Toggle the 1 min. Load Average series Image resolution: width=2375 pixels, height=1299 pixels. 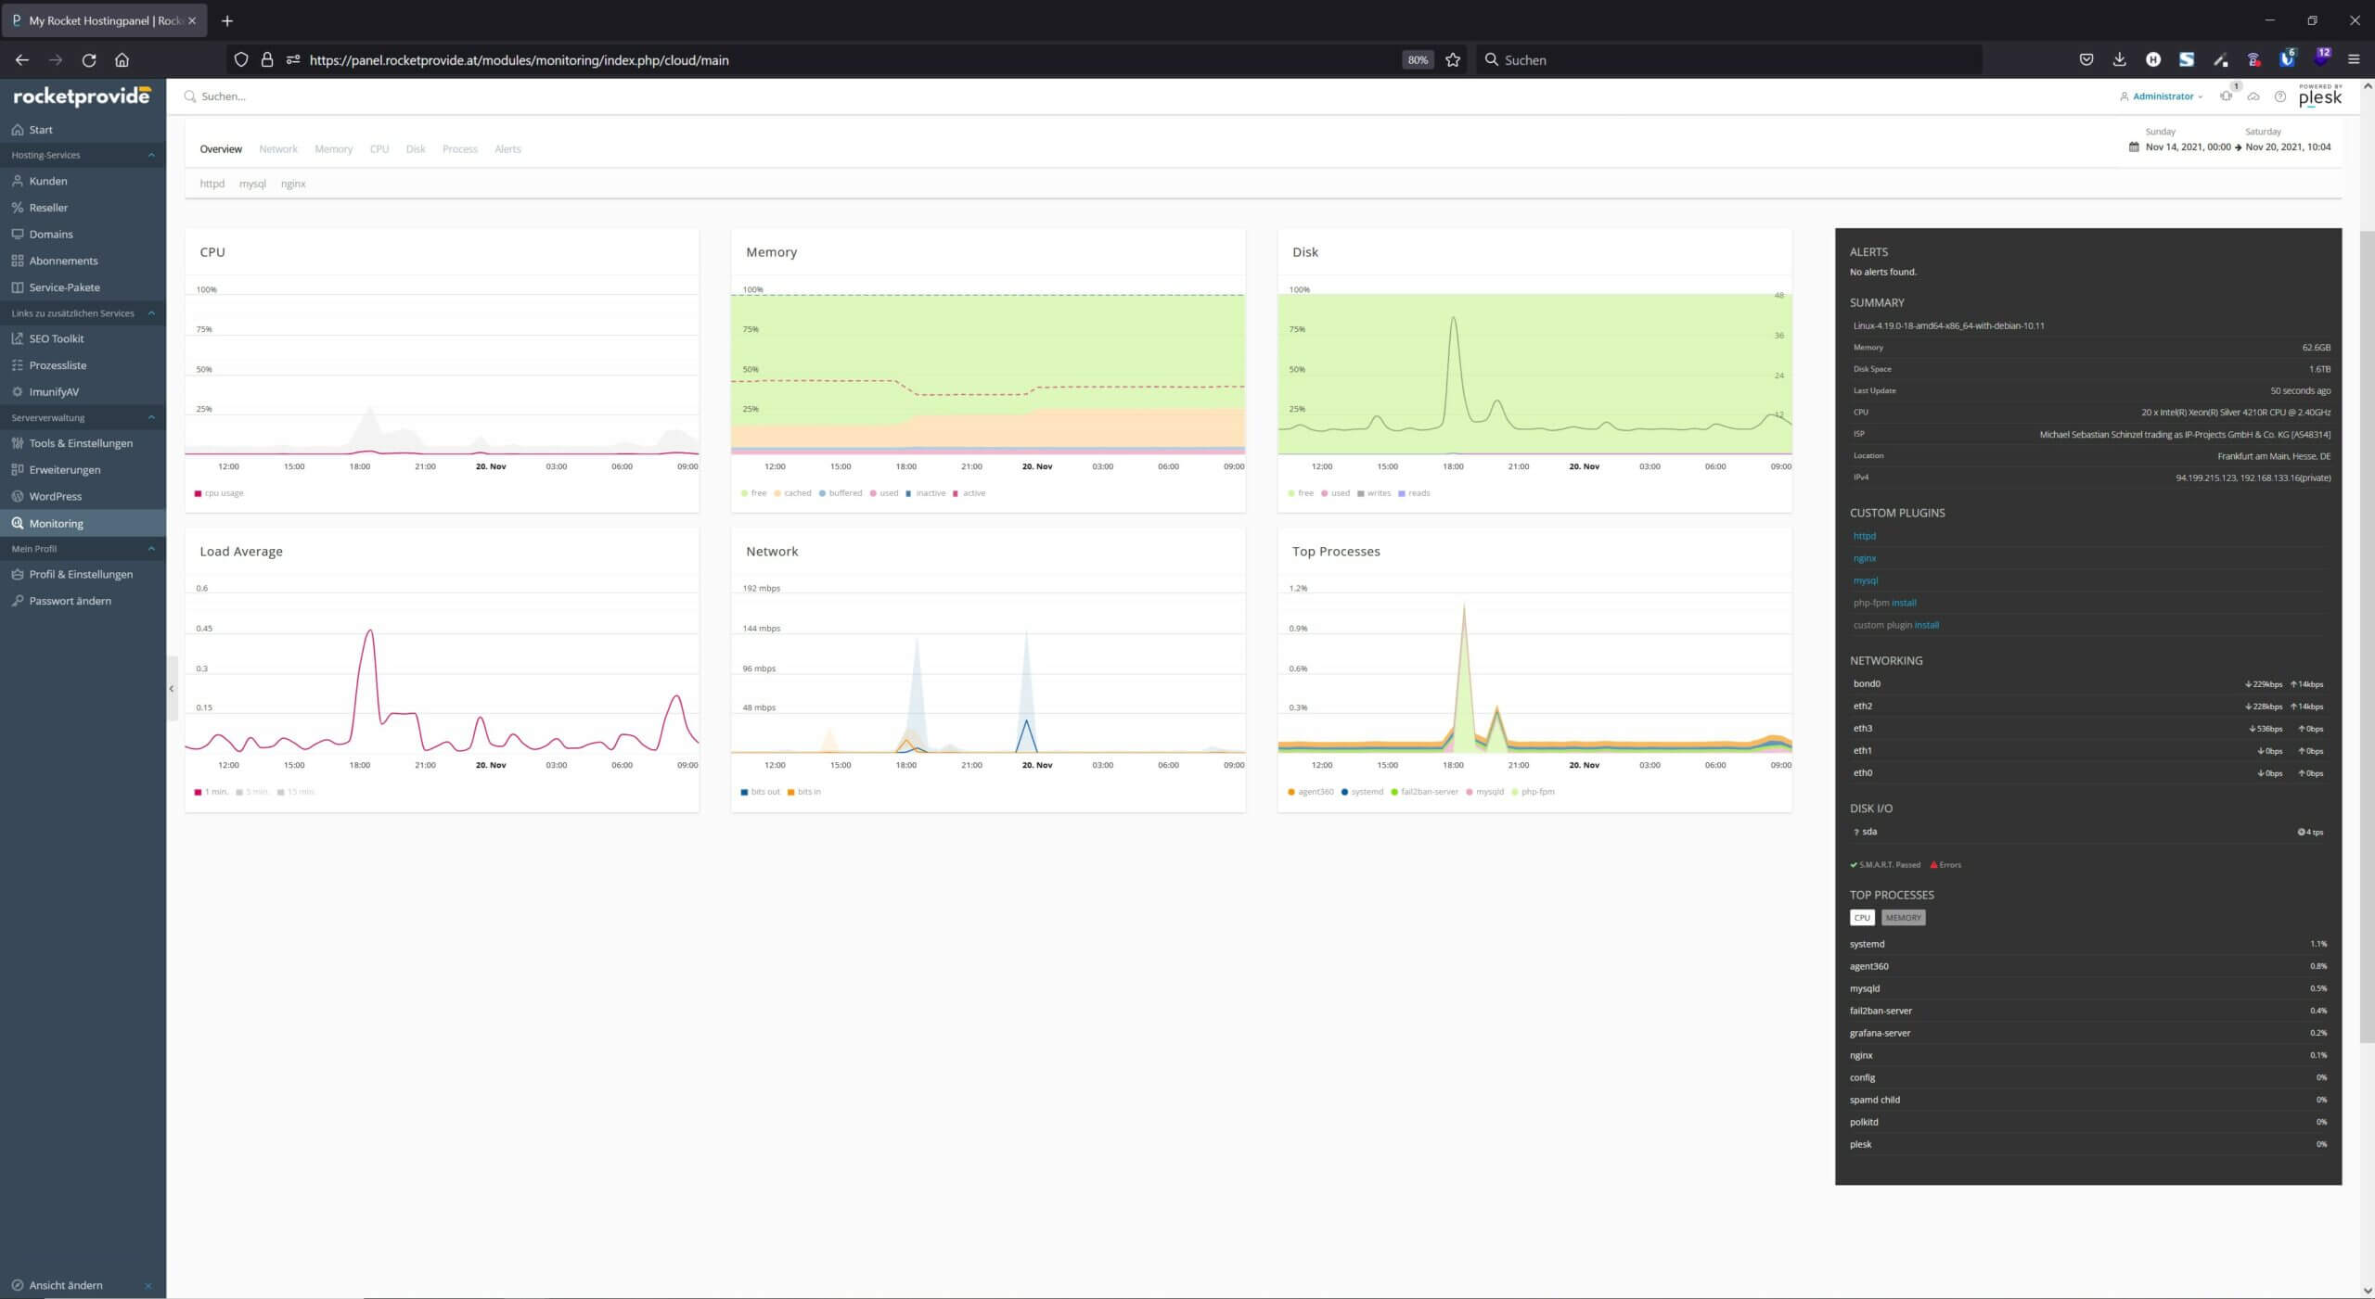[x=211, y=792]
